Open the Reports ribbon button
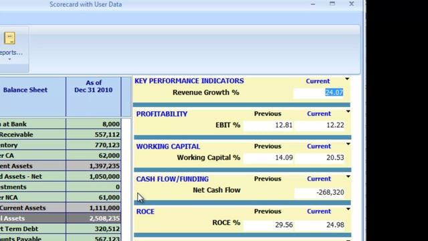 click(11, 45)
